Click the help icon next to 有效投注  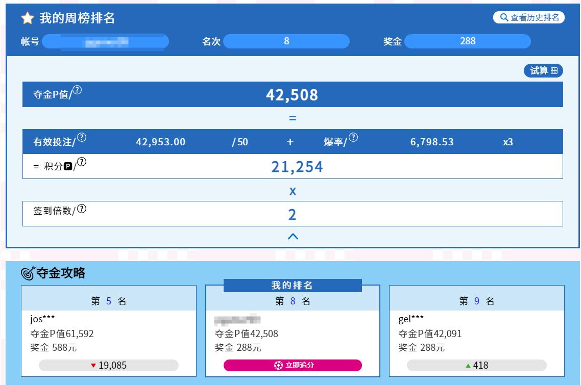coord(82,138)
